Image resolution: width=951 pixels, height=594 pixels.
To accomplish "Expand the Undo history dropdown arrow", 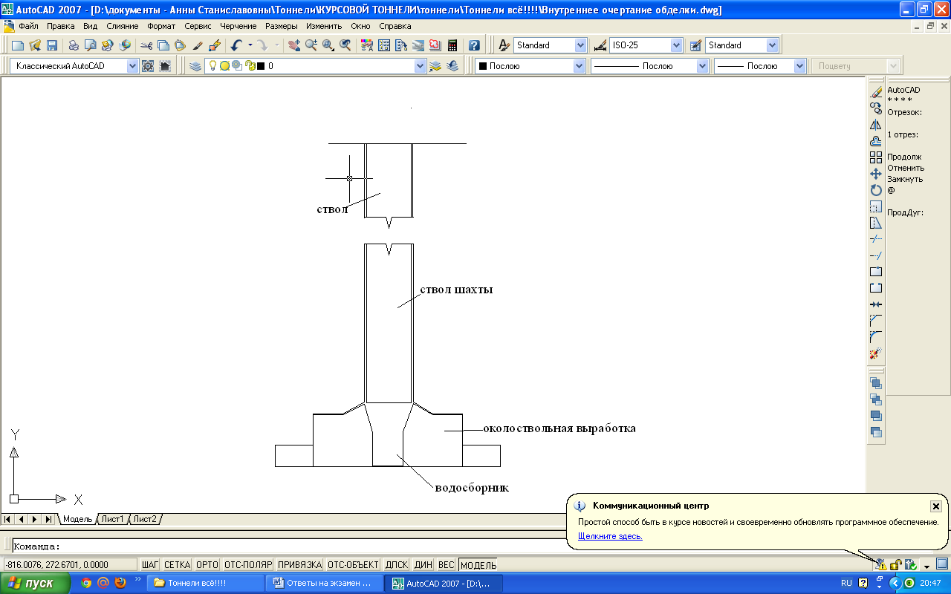I will point(250,45).
